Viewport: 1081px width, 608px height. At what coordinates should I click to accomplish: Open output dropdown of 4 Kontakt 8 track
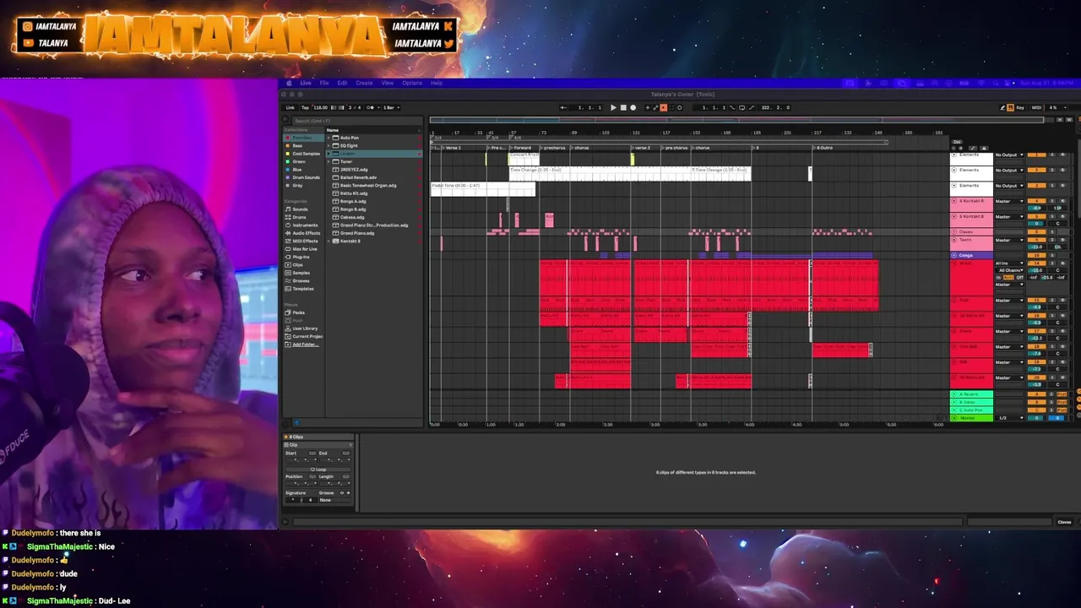[x=1009, y=201]
